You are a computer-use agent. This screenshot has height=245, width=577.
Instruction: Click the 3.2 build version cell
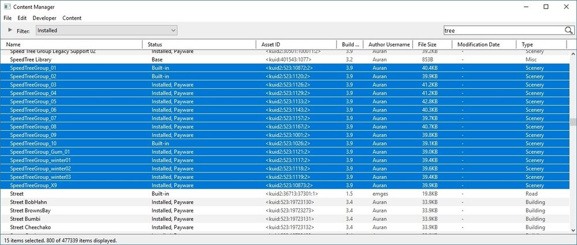click(350, 59)
